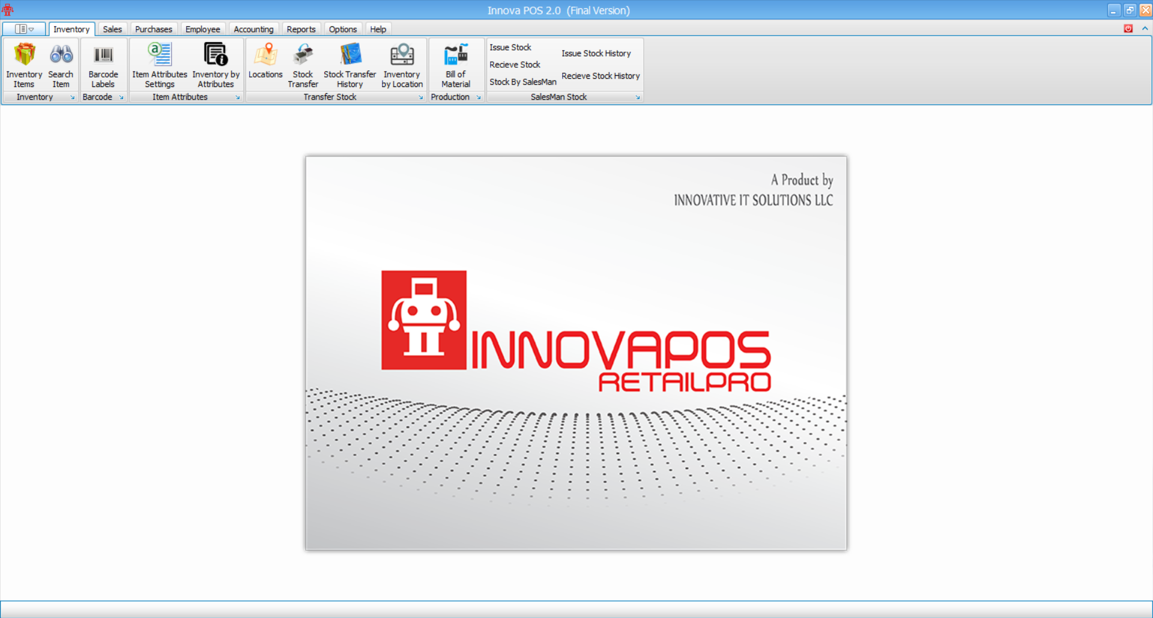Open Inventory Items
1153x618 pixels.
tap(24, 65)
